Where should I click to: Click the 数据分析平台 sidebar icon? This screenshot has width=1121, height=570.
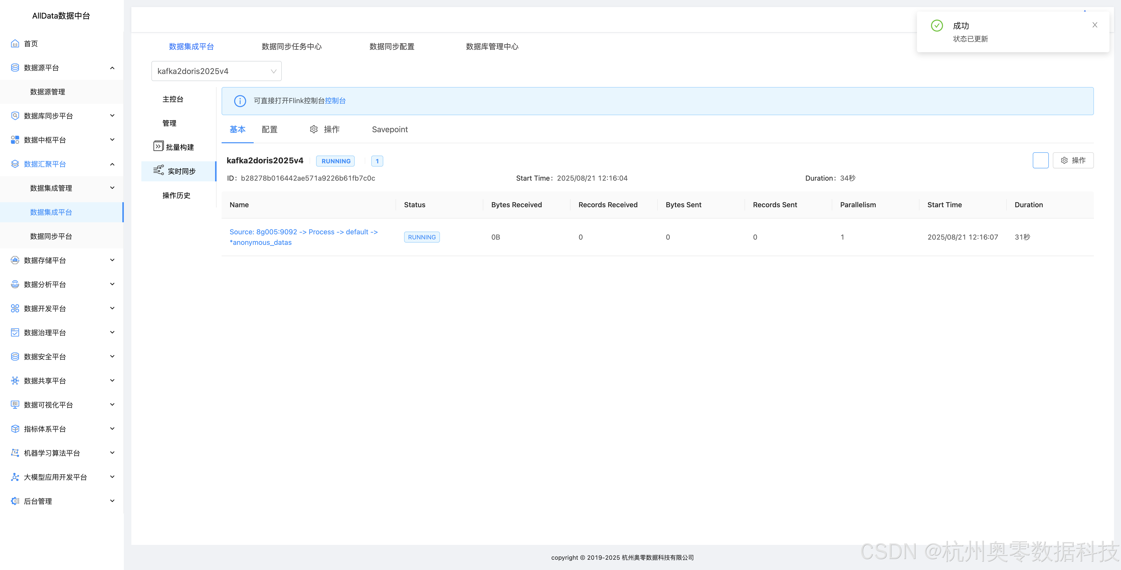tap(15, 284)
